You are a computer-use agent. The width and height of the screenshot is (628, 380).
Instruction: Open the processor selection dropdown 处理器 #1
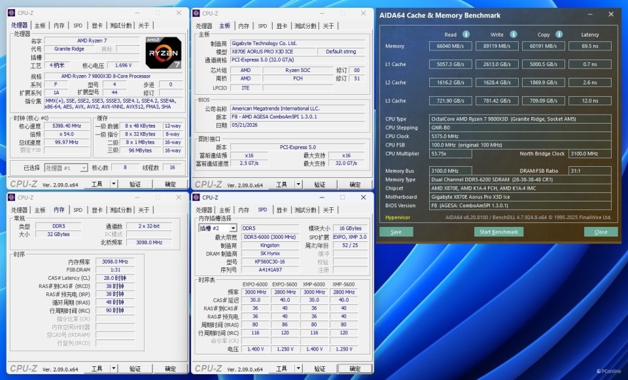[x=66, y=168]
